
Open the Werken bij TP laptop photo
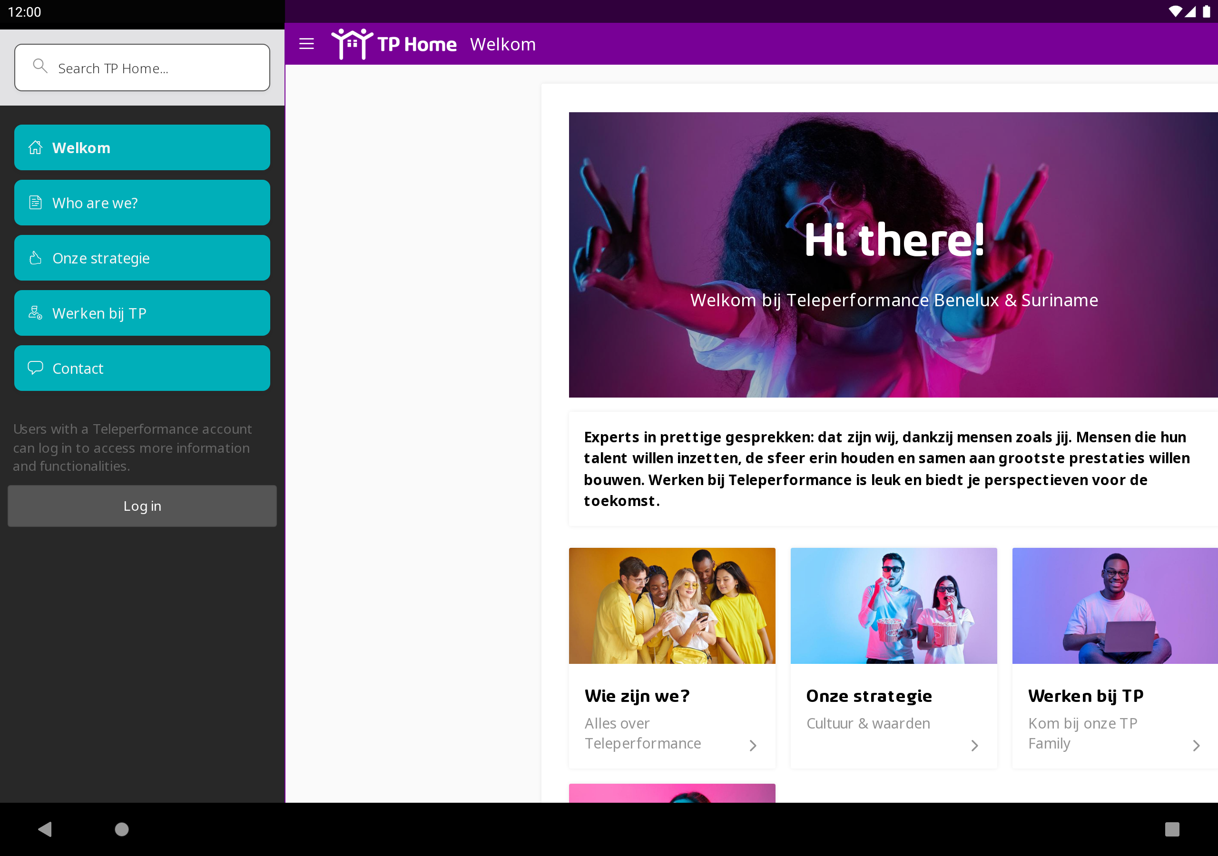tap(1115, 606)
